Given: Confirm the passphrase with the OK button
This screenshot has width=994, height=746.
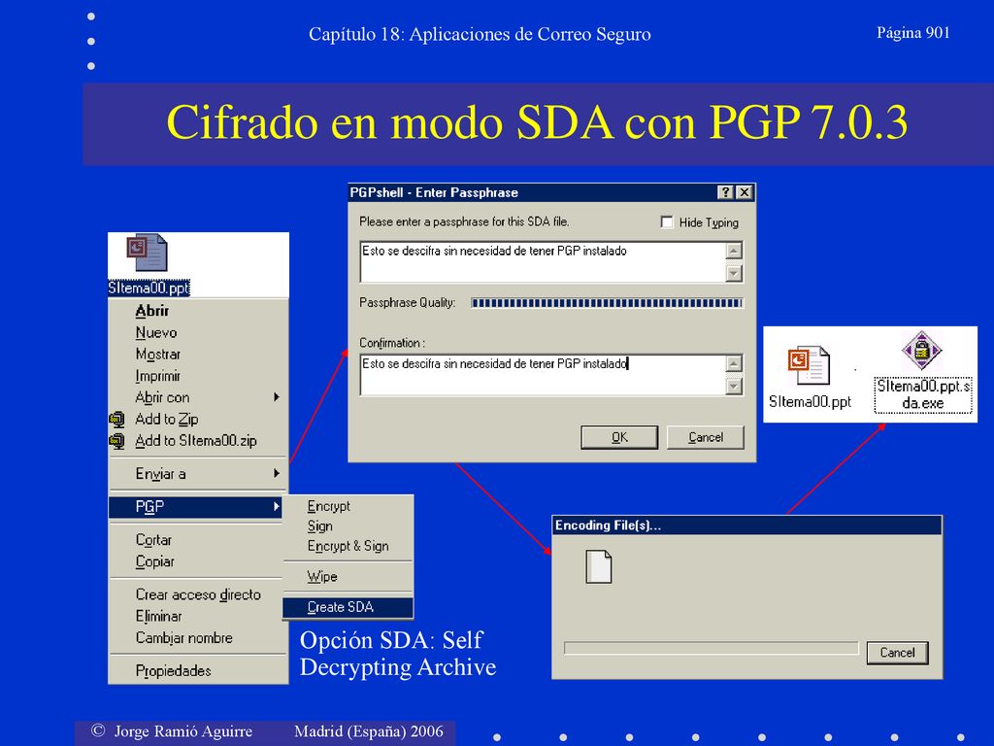Looking at the screenshot, I should (619, 437).
